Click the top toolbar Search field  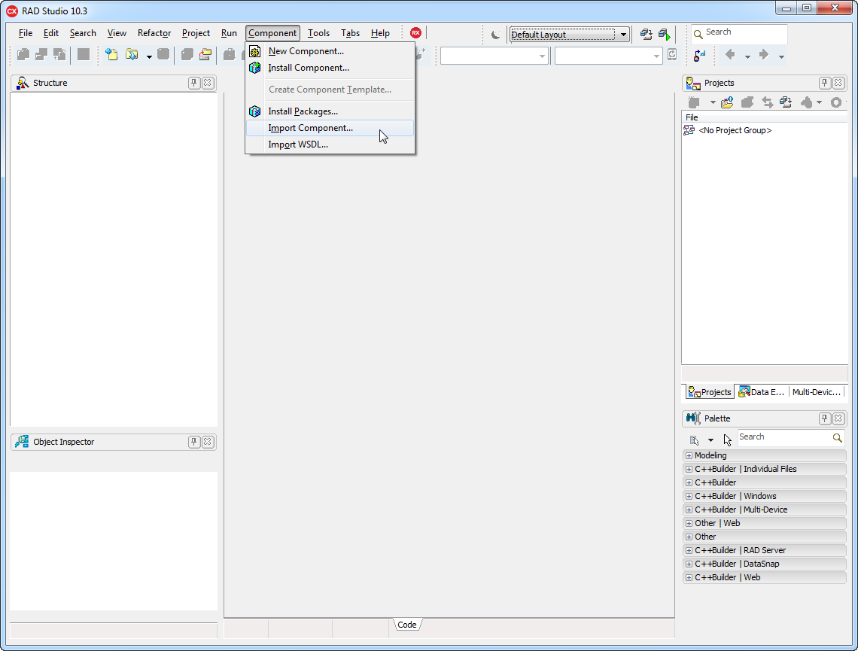coord(739,34)
